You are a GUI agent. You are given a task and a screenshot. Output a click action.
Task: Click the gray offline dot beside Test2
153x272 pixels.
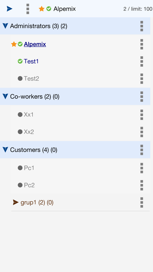[20, 78]
